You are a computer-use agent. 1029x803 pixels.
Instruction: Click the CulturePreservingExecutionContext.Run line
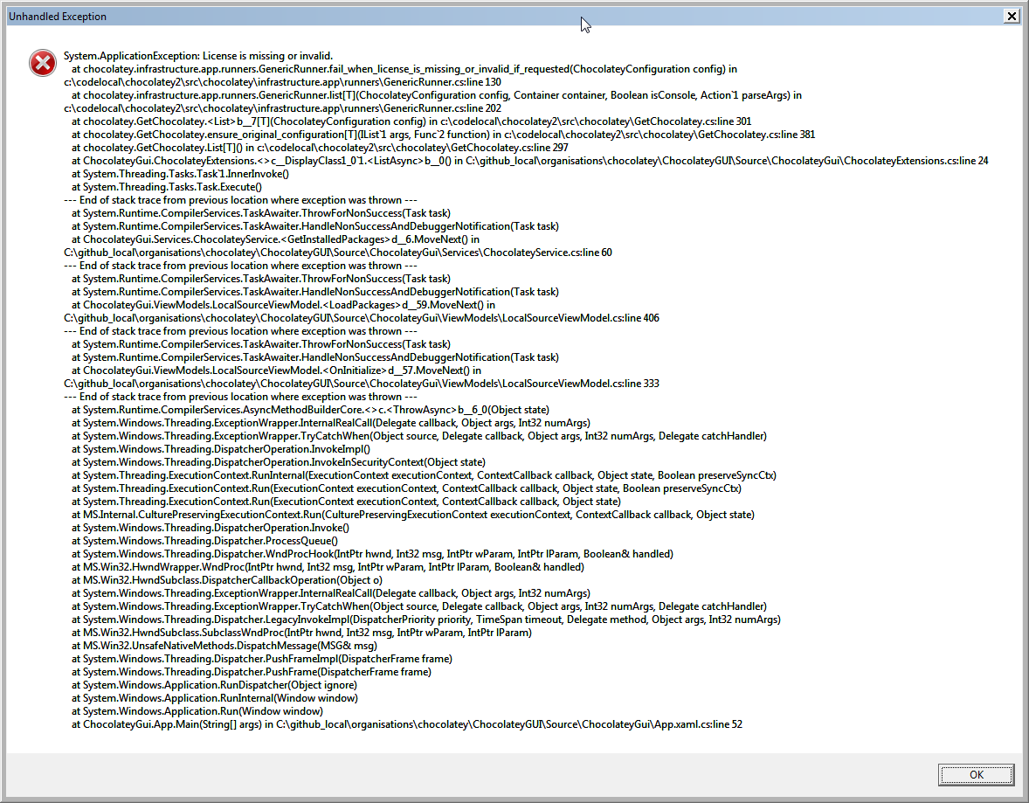[x=413, y=516]
